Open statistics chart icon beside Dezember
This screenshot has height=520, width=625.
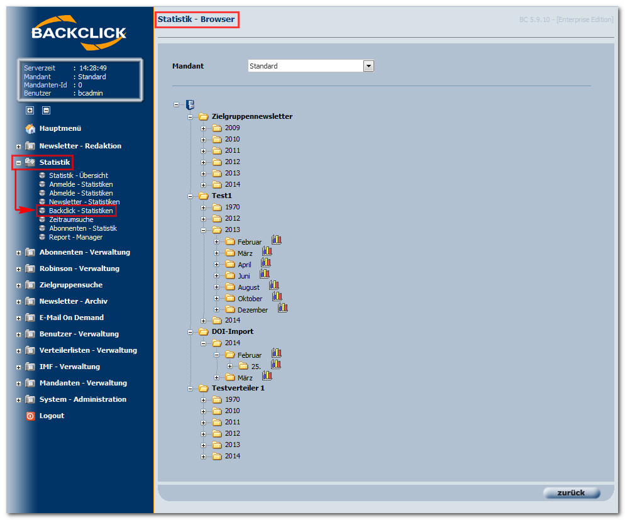(x=283, y=307)
